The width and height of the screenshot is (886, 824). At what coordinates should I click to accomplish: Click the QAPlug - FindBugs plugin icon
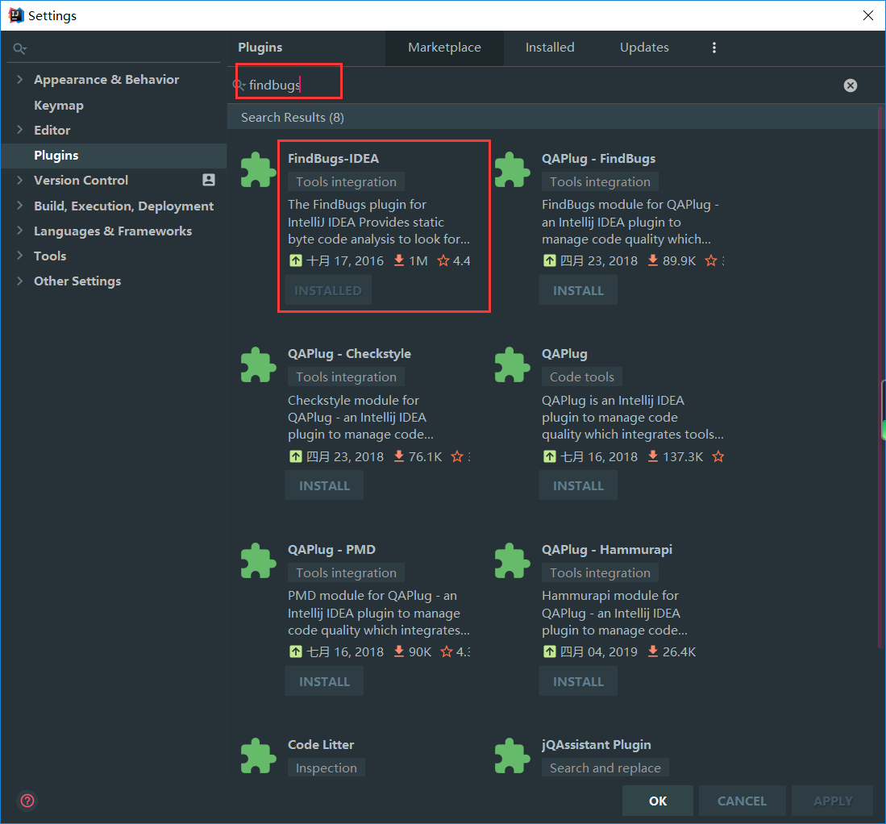coord(512,170)
